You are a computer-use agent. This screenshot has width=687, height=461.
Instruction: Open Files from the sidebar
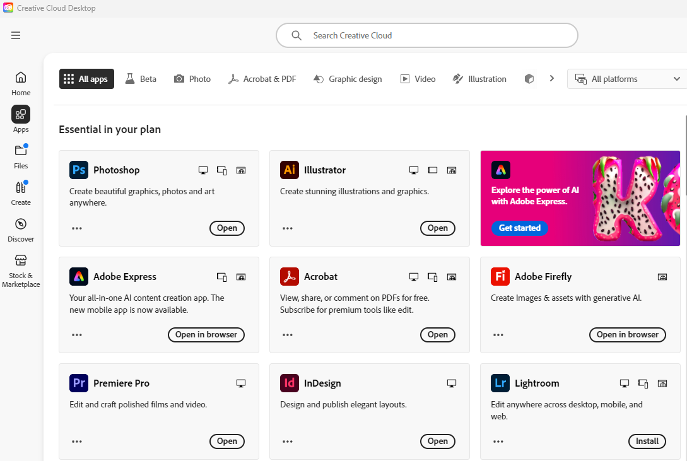pyautogui.click(x=21, y=156)
